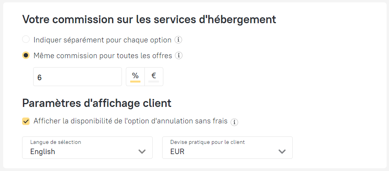Click the "Même commission pour toutes les offres" label
The image size is (389, 171).
[103, 56]
